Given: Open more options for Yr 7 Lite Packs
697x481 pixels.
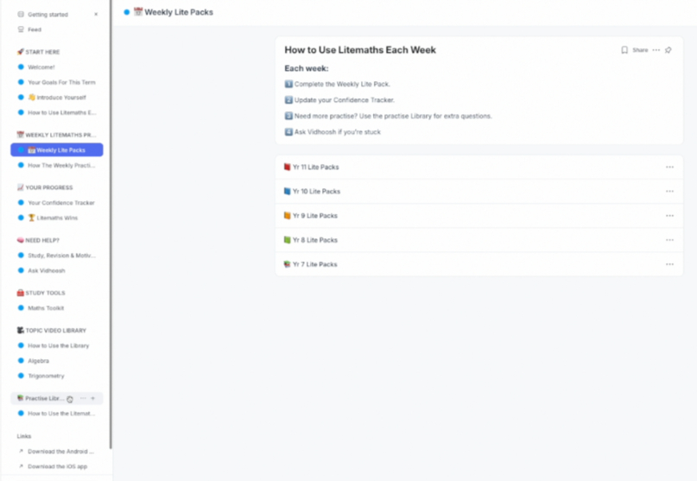Looking at the screenshot, I should 669,264.
